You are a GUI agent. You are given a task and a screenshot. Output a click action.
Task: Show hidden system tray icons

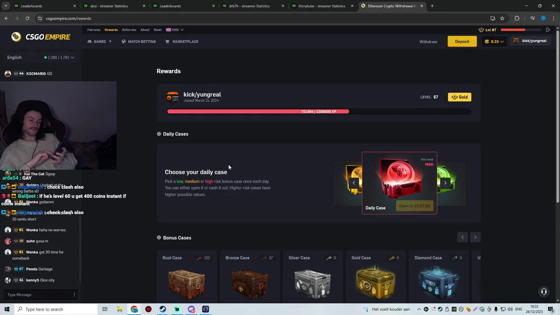coord(418,309)
